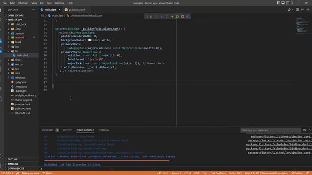This screenshot has width=312, height=175.
Task: Open the Selection menu
Action: click(23, 3)
